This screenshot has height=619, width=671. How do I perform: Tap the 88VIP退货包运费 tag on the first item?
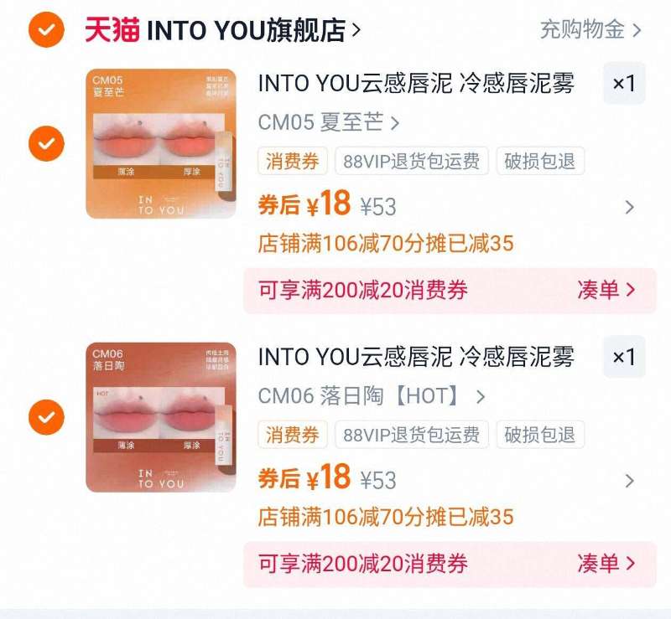pos(411,161)
